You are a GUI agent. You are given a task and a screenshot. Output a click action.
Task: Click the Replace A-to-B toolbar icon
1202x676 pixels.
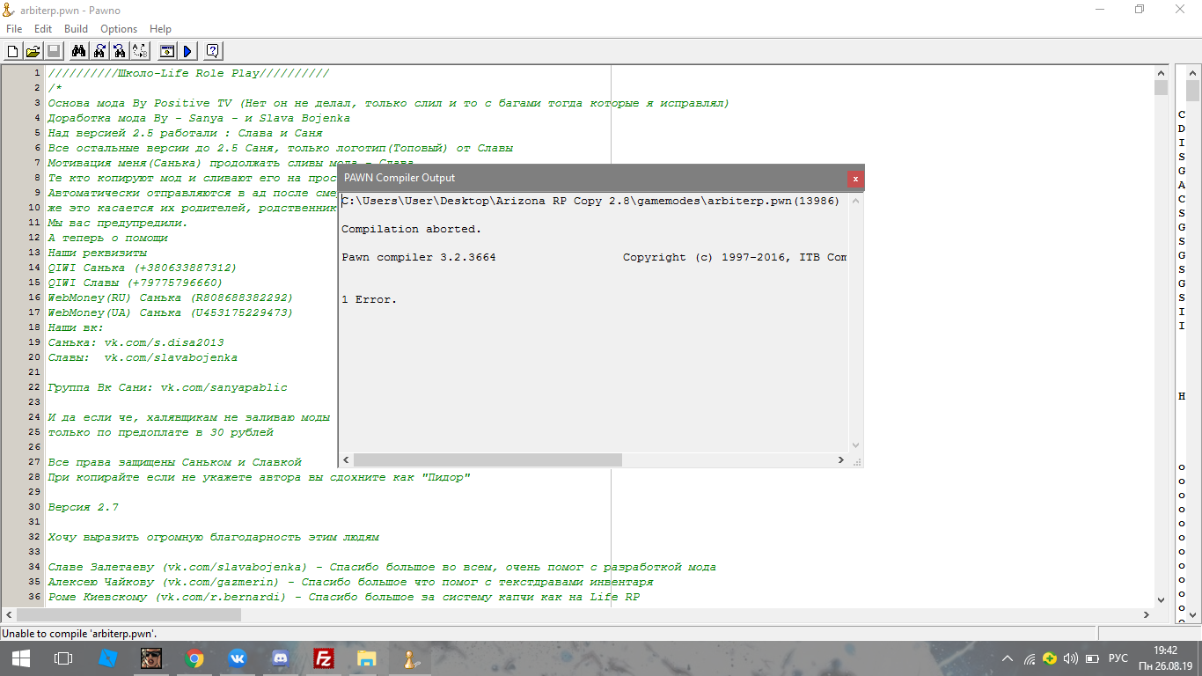click(x=140, y=51)
